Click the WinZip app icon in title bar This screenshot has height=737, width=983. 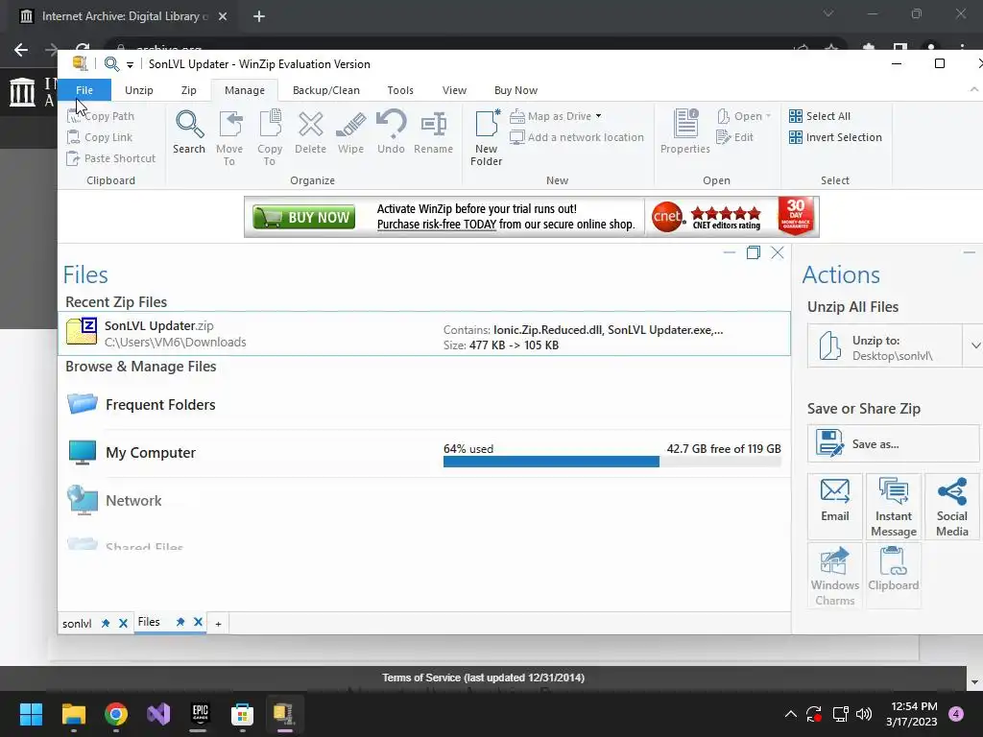click(x=81, y=64)
